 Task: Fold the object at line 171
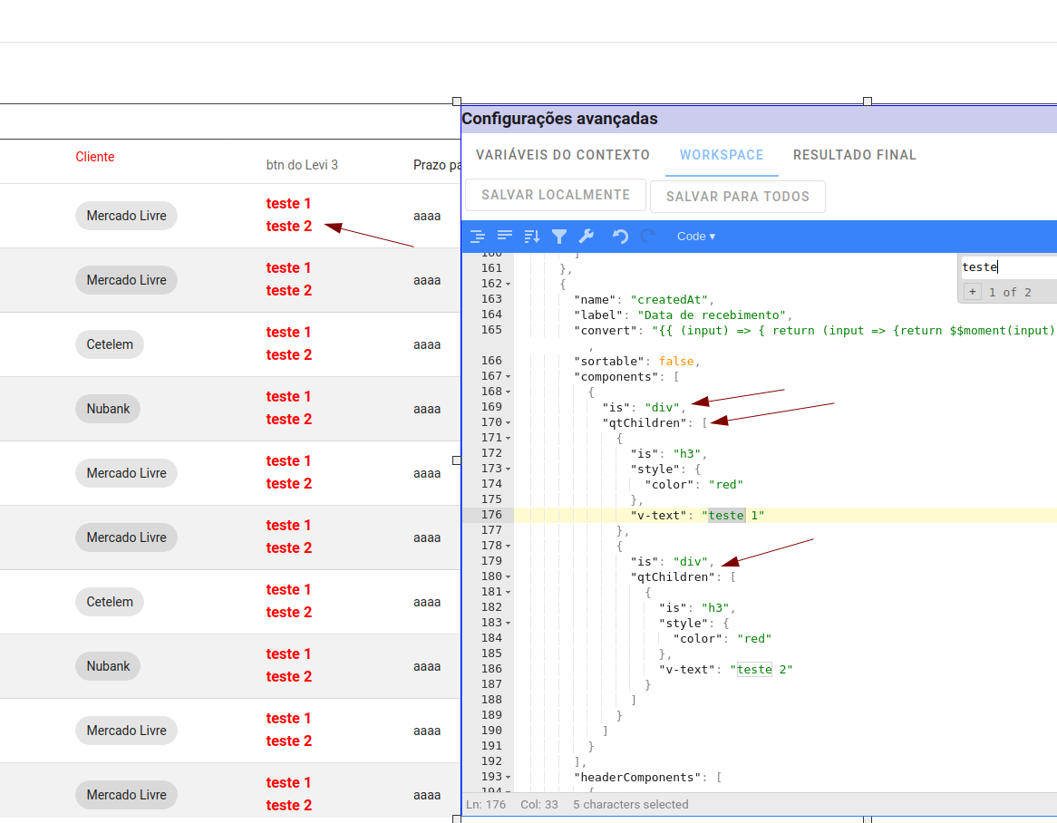point(509,439)
